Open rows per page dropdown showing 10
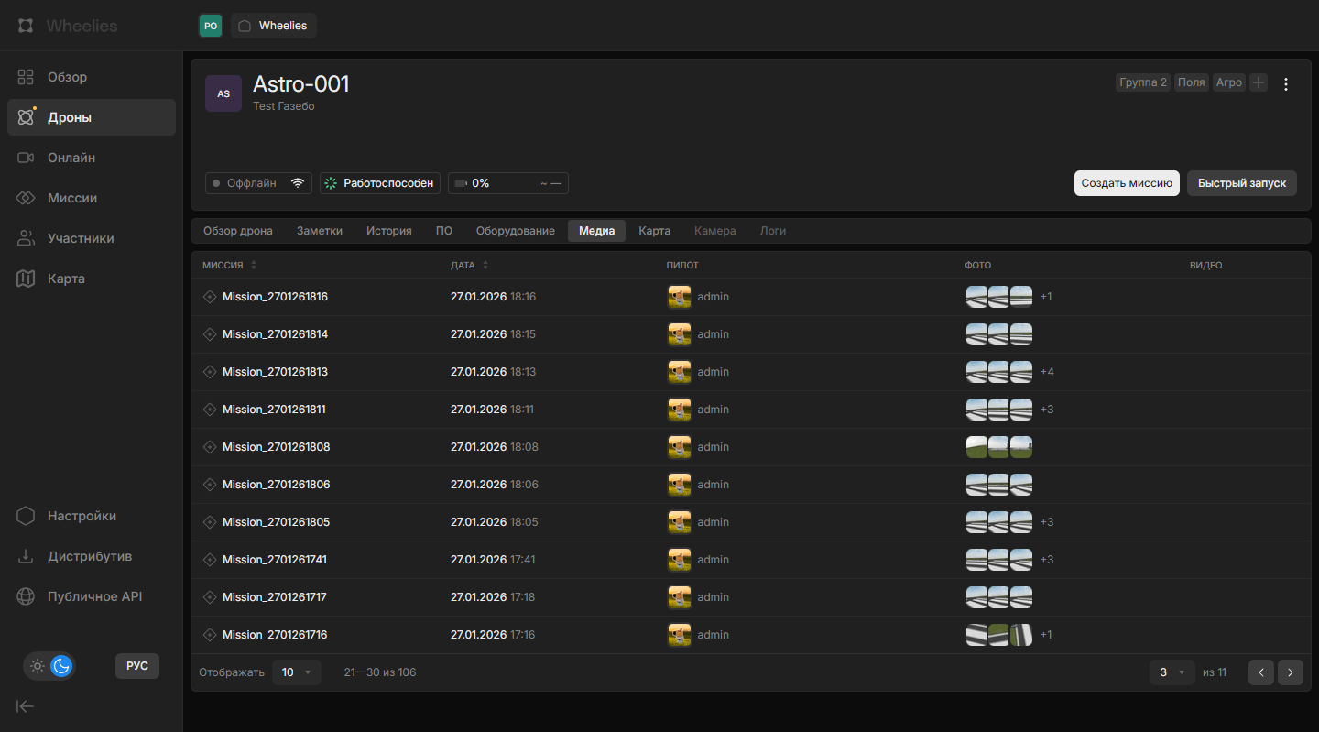The width and height of the screenshot is (1319, 732). tap(296, 672)
